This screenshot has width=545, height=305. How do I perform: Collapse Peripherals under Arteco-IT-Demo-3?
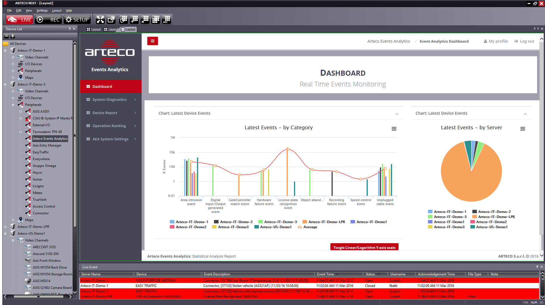(13, 105)
